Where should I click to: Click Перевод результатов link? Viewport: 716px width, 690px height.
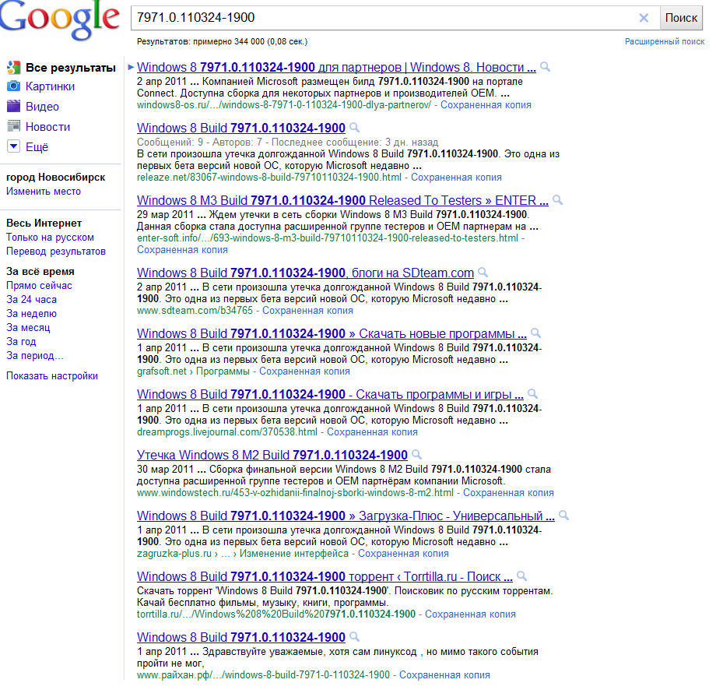[56, 252]
